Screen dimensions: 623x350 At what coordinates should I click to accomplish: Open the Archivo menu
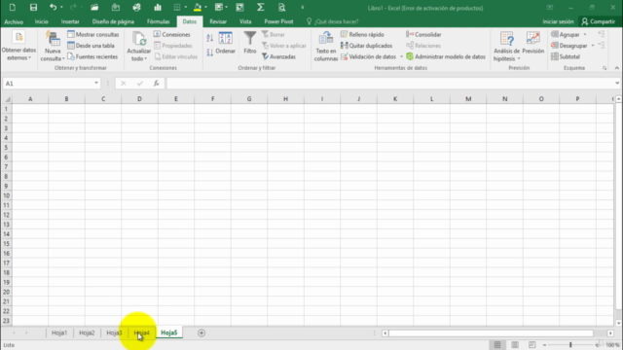coord(14,21)
